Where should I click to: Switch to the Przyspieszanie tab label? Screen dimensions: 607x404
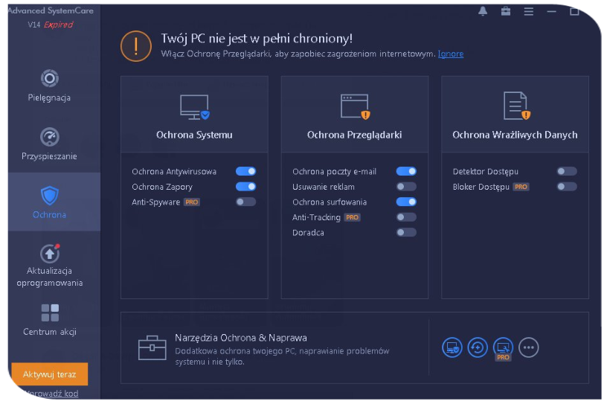point(49,156)
